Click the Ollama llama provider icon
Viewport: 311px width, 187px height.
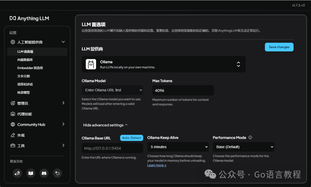coord(91,64)
